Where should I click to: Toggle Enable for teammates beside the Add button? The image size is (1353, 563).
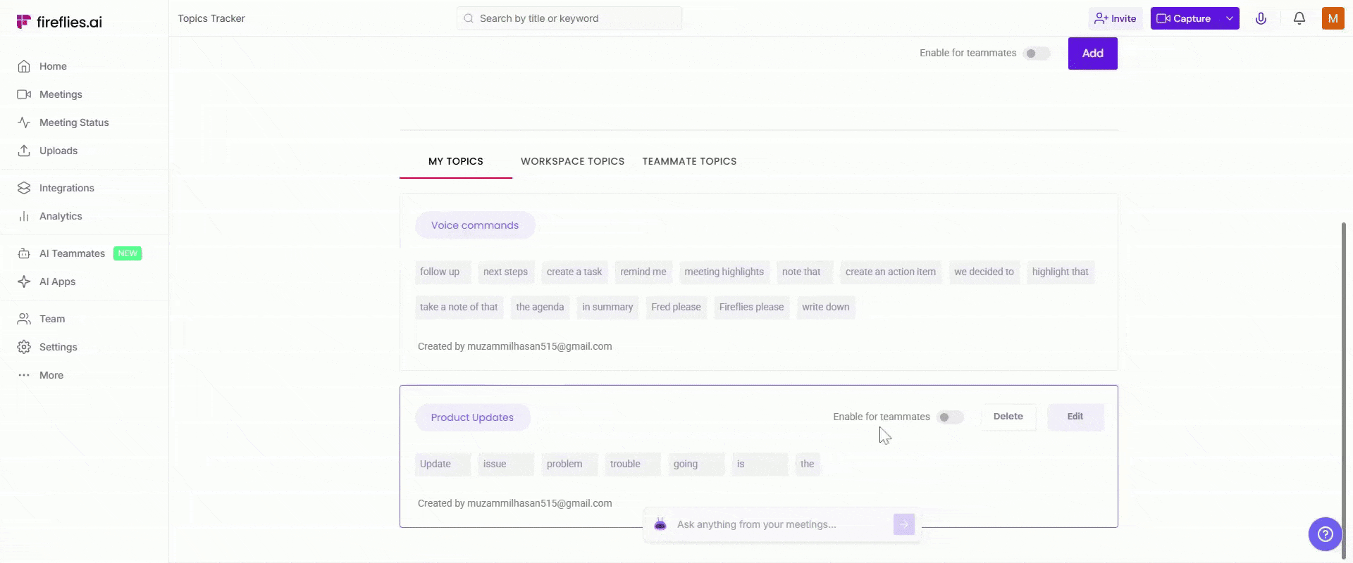click(1036, 53)
